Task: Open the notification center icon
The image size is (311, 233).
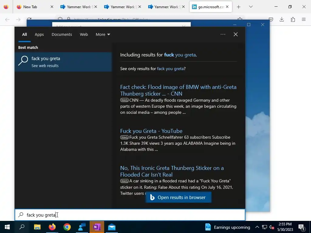Action: [x=301, y=227]
